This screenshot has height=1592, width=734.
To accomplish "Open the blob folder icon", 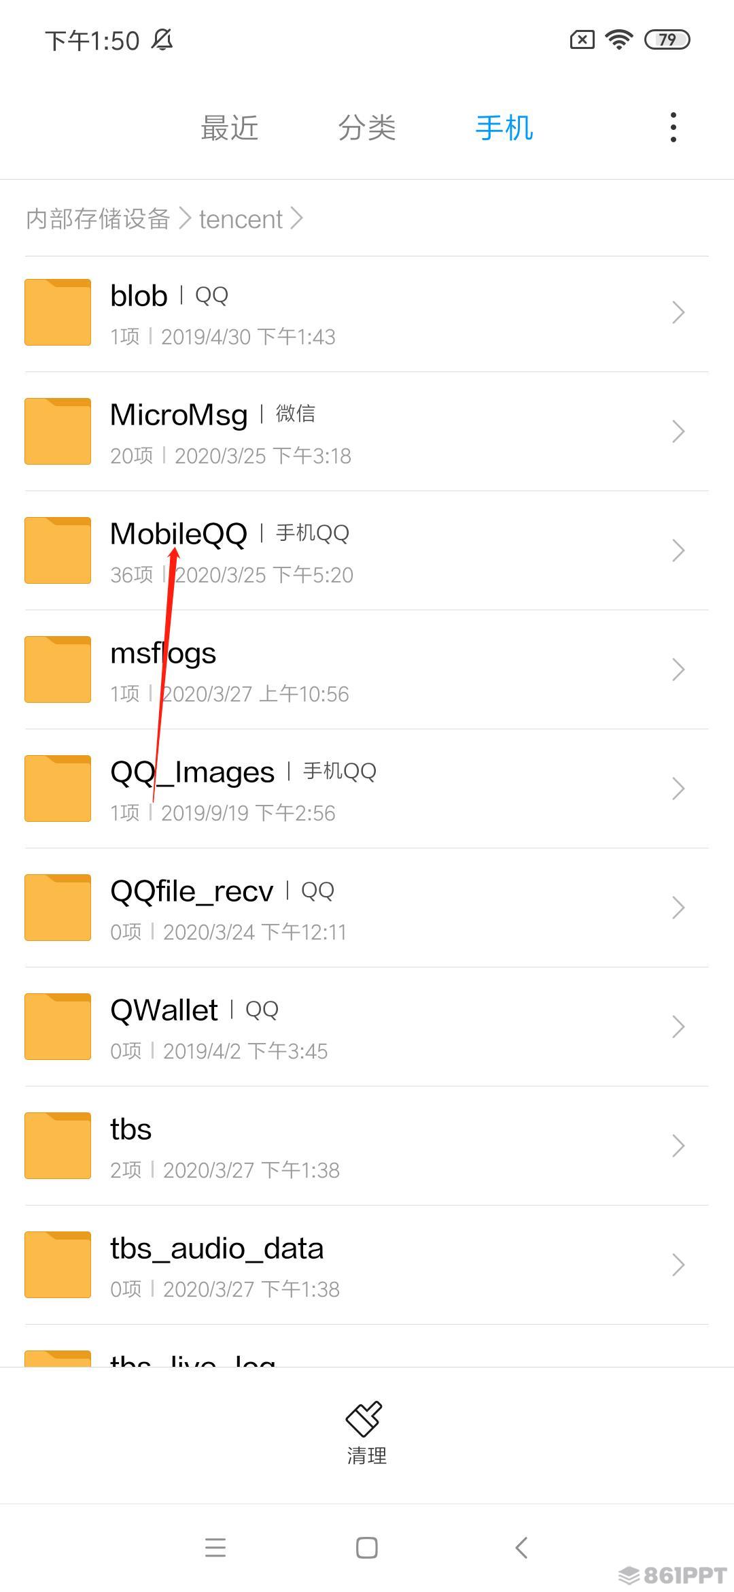I will pos(58,312).
